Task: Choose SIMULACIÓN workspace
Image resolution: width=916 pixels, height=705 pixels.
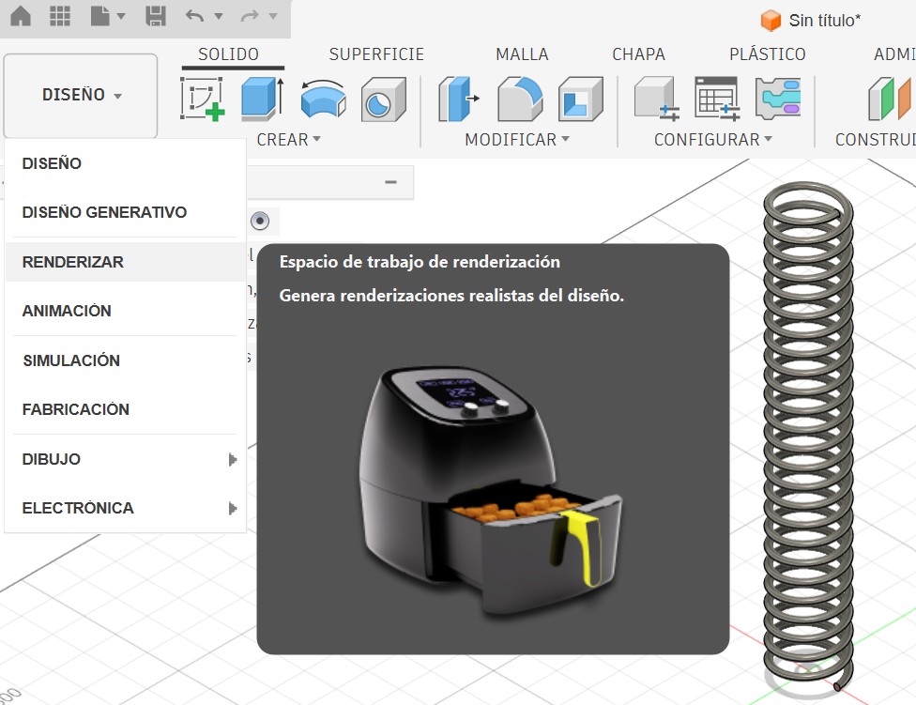Action: (125, 360)
